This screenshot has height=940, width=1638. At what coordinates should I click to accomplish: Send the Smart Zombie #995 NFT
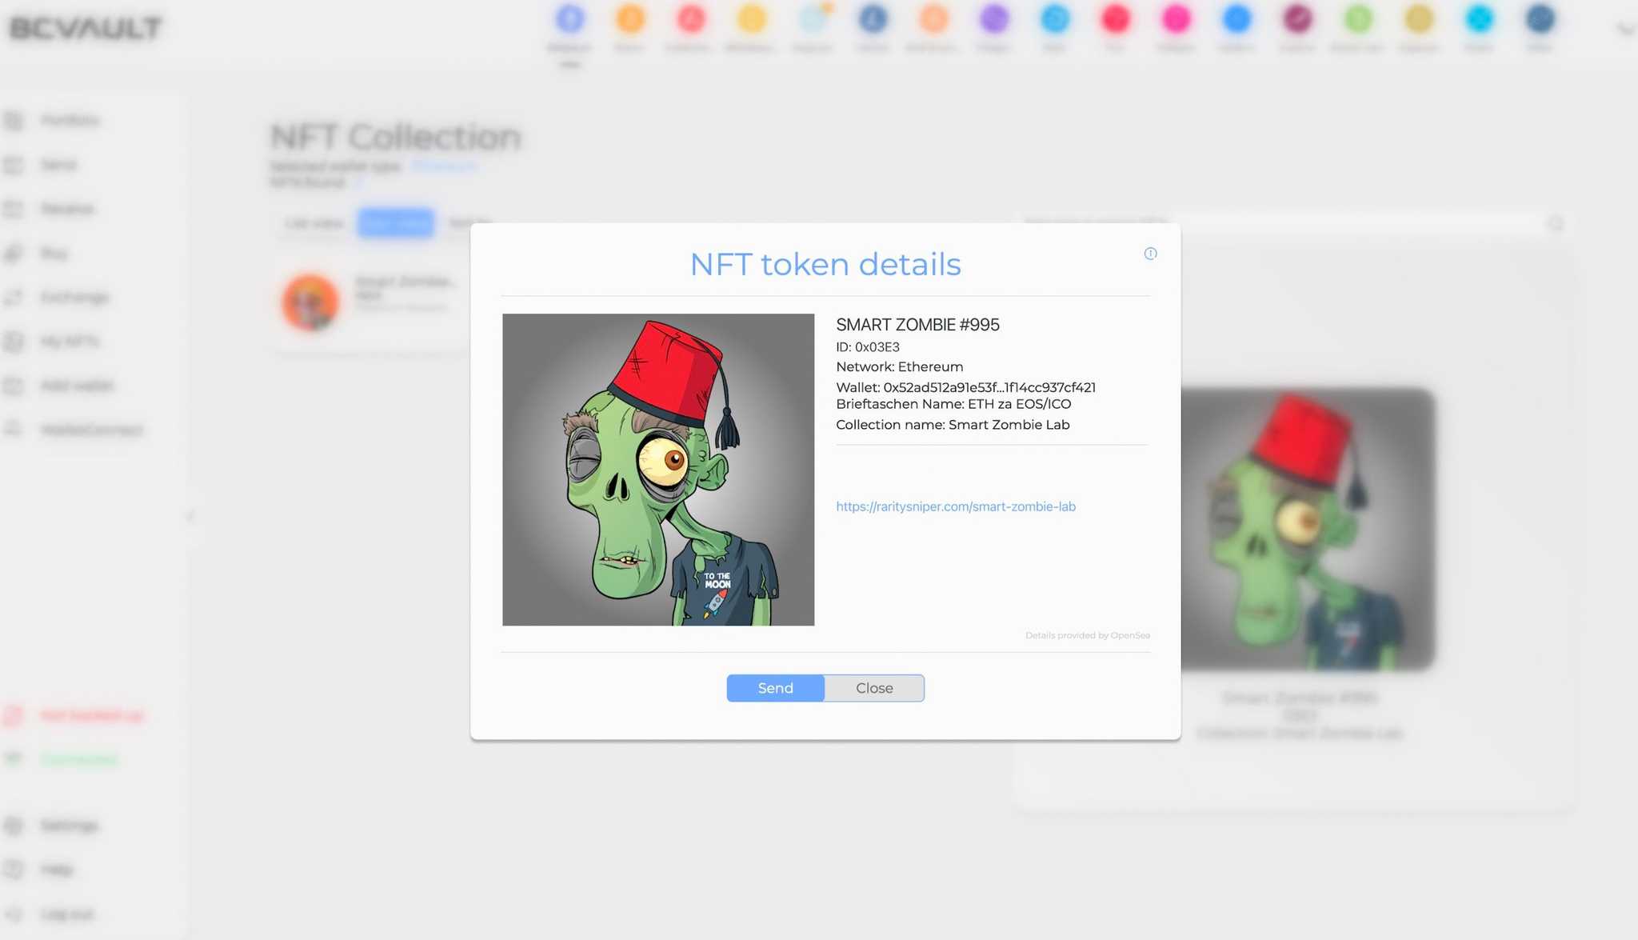coord(775,688)
